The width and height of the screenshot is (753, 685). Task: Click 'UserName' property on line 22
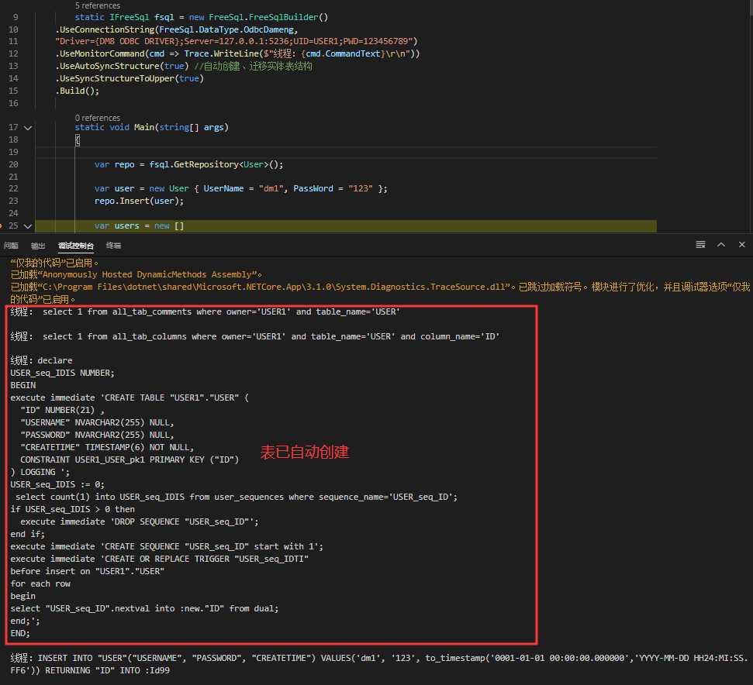tap(223, 189)
